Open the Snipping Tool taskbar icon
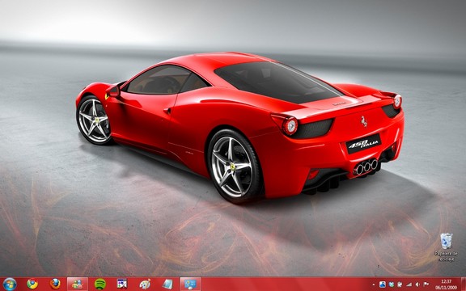This screenshot has height=291, width=466. coord(122,285)
